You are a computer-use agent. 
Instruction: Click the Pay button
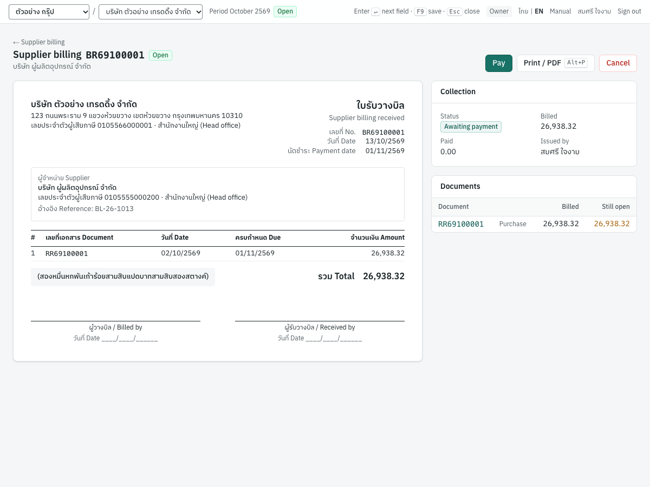click(x=499, y=63)
